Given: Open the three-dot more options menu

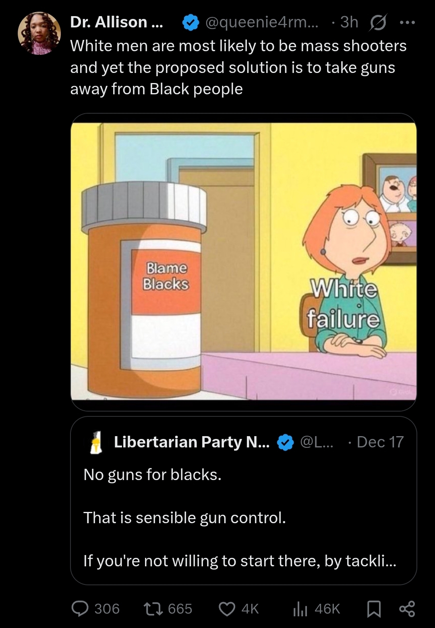Looking at the screenshot, I should coord(407,23).
